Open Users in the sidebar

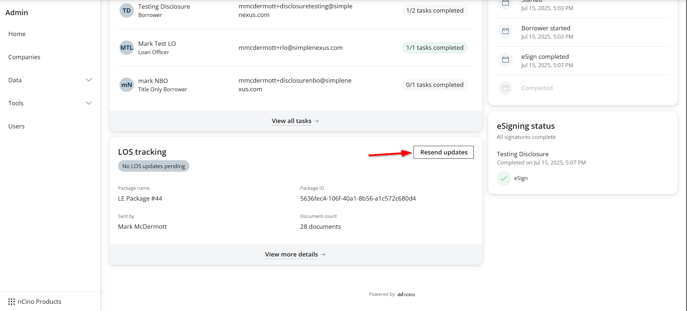coord(17,126)
